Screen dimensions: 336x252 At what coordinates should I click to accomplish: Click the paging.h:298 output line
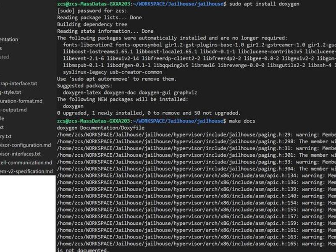tap(197, 142)
